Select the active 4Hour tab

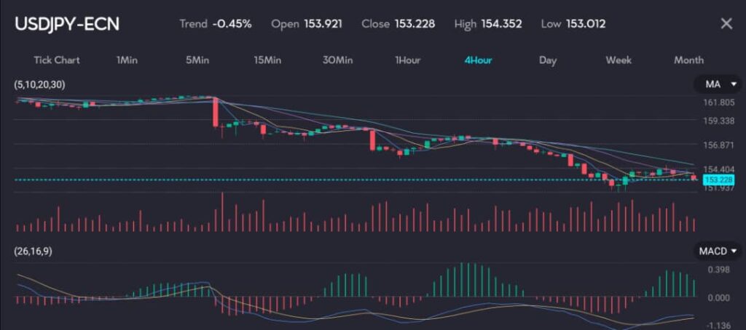point(478,60)
